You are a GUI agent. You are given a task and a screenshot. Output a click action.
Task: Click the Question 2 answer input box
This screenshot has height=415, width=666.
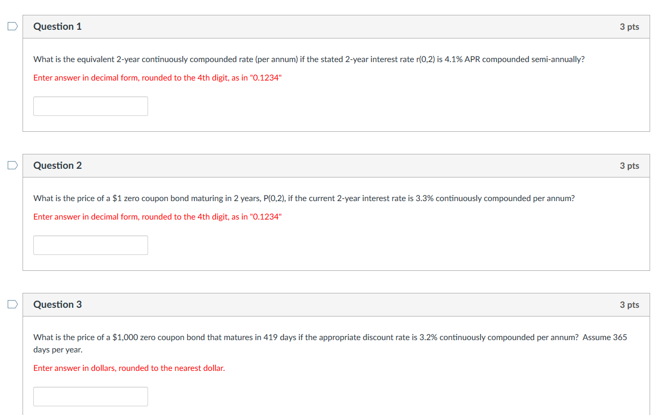click(90, 245)
